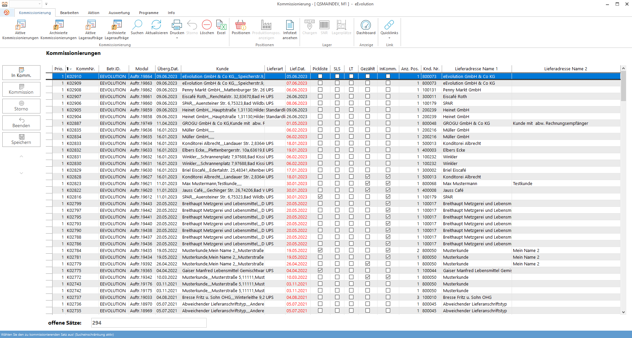This screenshot has height=338, width=632.
Task: Toggle Gezählt checkbox for K02828
Action: [367, 177]
